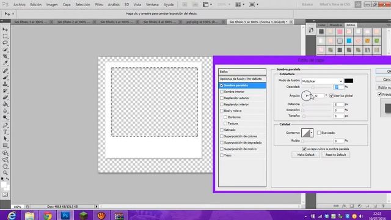Screen dimensions: 391x220
Task: Select the Brush tool
Action: pyautogui.click(x=5, y=78)
